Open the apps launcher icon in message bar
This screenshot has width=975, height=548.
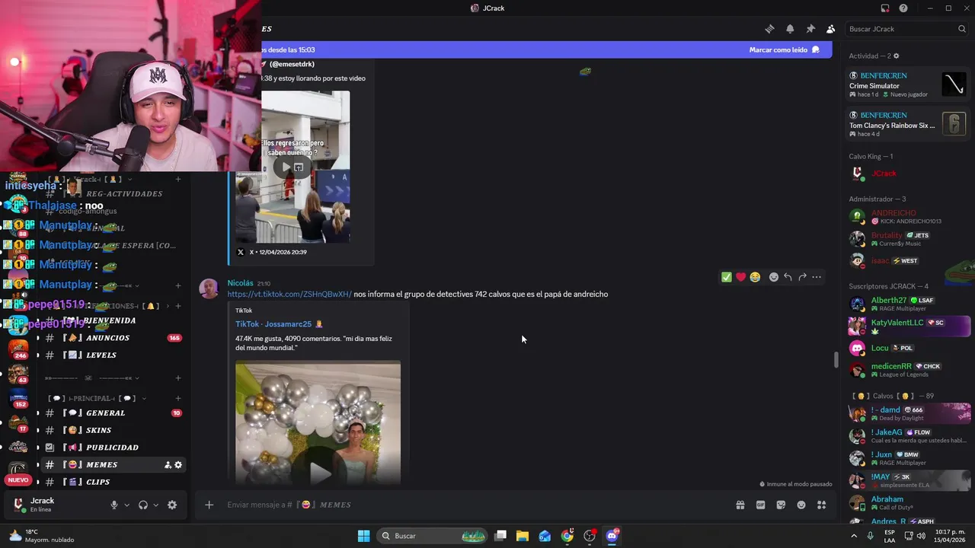(821, 505)
